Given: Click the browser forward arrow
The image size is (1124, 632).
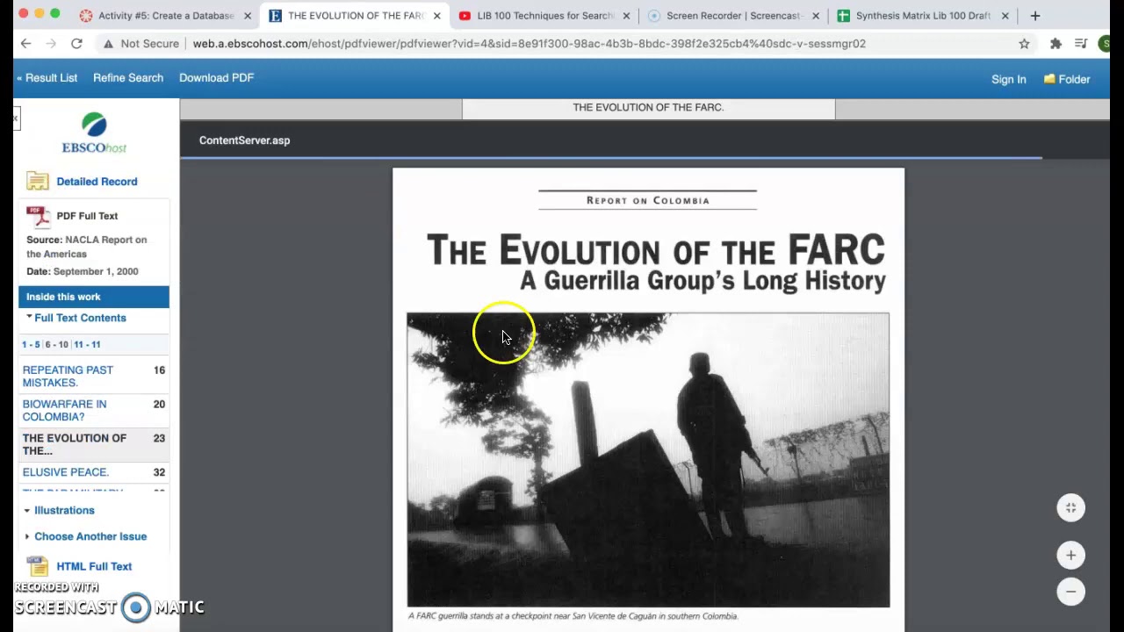Looking at the screenshot, I should point(51,44).
